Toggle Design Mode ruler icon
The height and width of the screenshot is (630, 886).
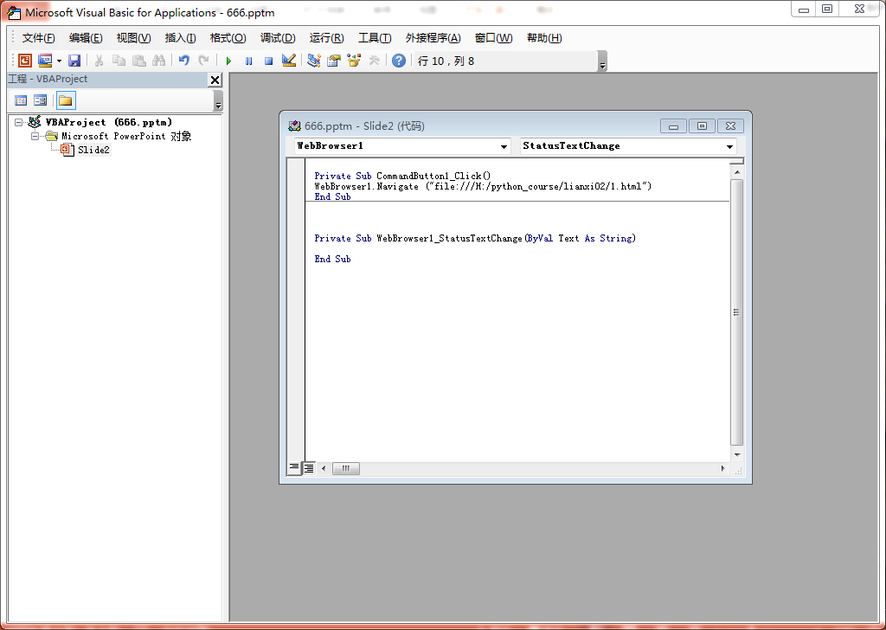pyautogui.click(x=289, y=61)
